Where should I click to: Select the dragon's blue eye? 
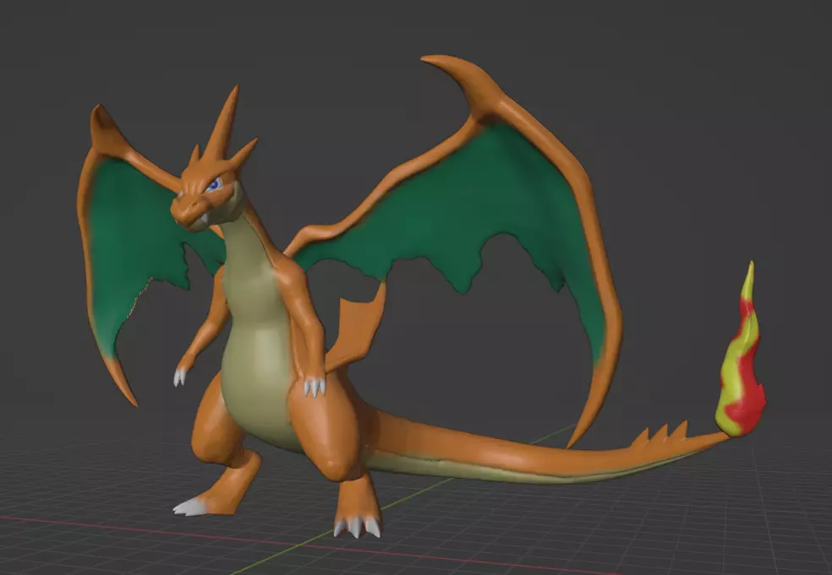(x=214, y=184)
